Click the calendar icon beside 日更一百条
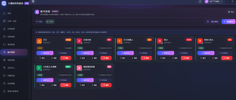This screenshot has height=100, width=236. tap(4, 21)
